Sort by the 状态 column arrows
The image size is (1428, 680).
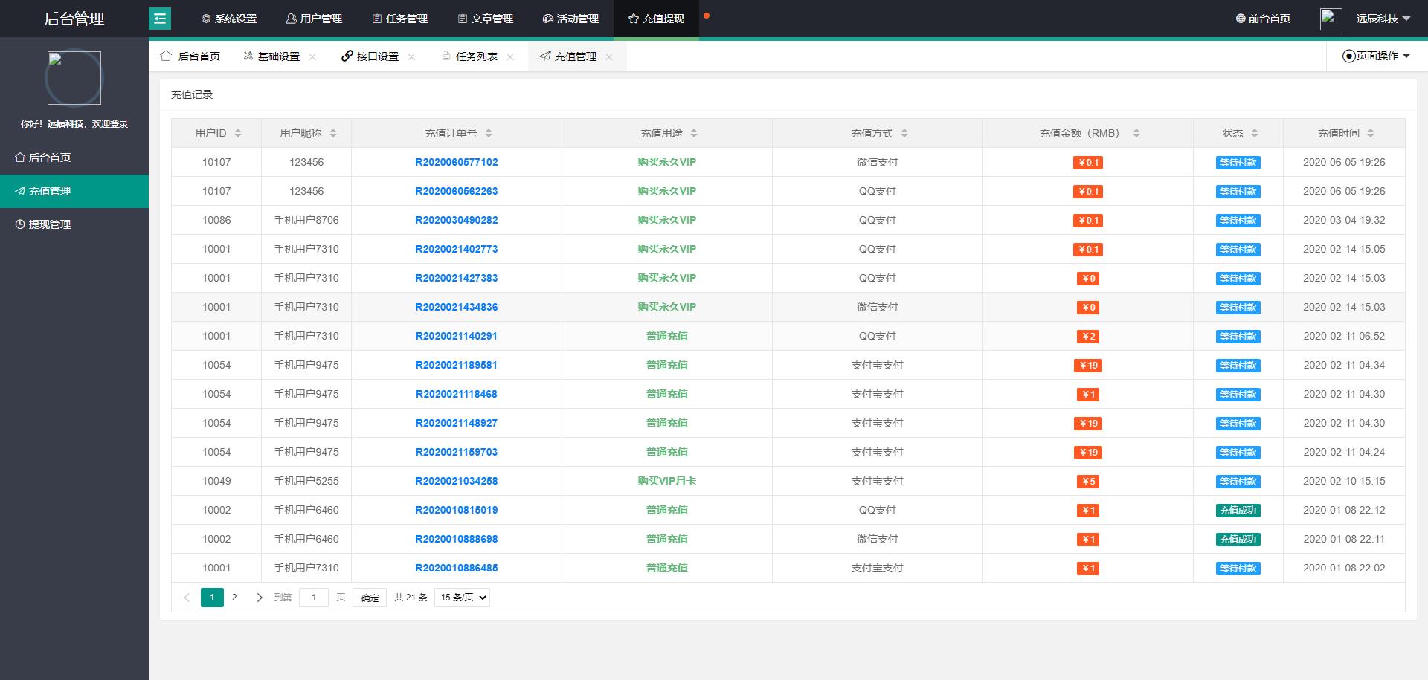coord(1255,133)
